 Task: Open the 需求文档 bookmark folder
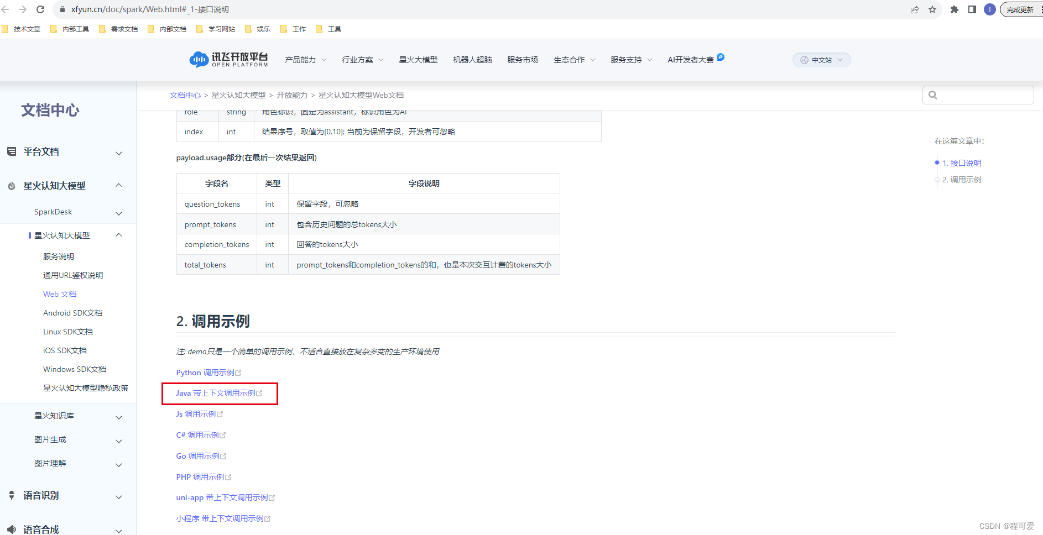tap(119, 29)
